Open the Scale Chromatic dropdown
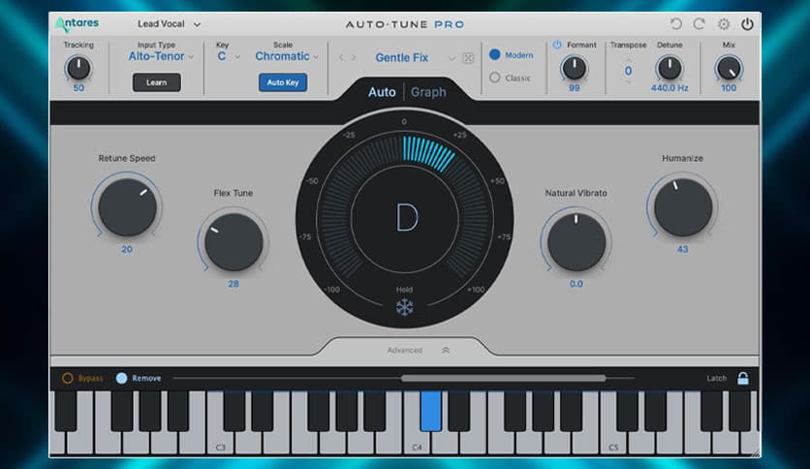Image resolution: width=810 pixels, height=469 pixels. pyautogui.click(x=287, y=56)
